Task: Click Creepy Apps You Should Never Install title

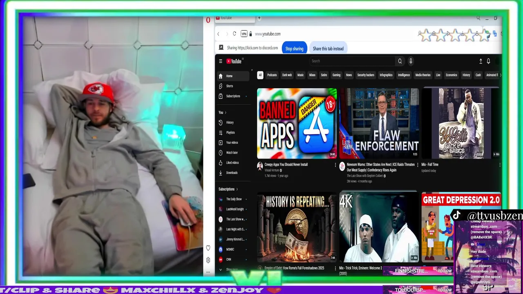Action: click(x=286, y=165)
